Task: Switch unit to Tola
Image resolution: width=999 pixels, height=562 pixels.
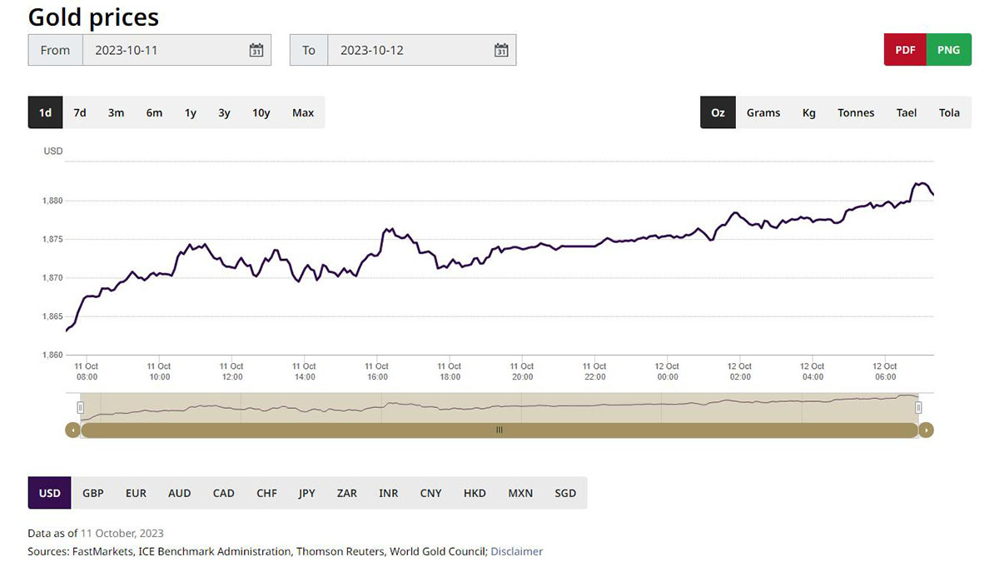Action: pyautogui.click(x=949, y=112)
